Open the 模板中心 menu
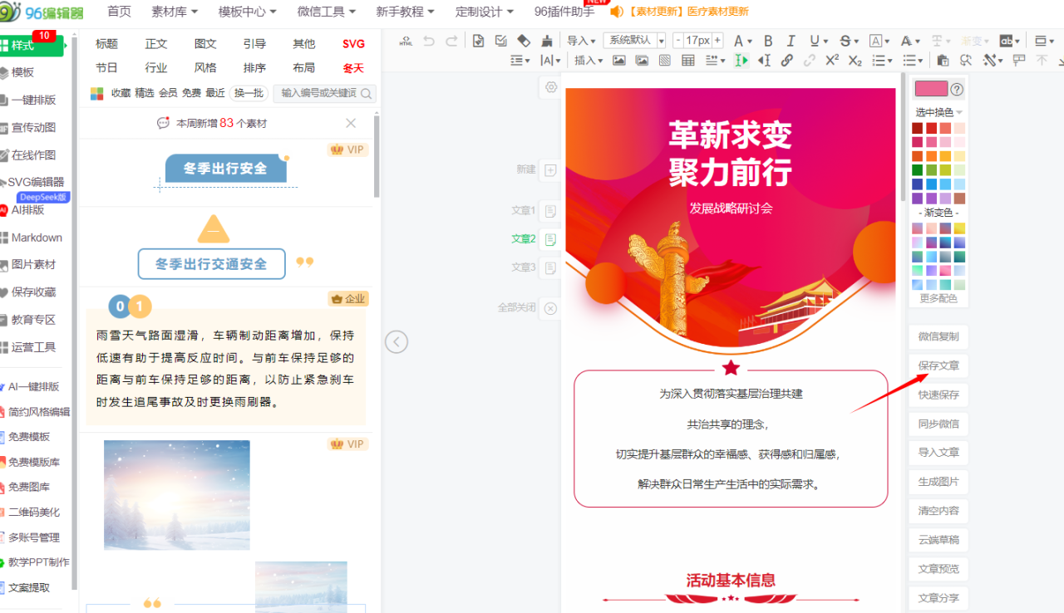Screen dimensions: 1064x613 pos(247,12)
